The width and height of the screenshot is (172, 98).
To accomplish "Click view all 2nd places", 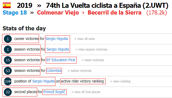I will pos(86,92).
